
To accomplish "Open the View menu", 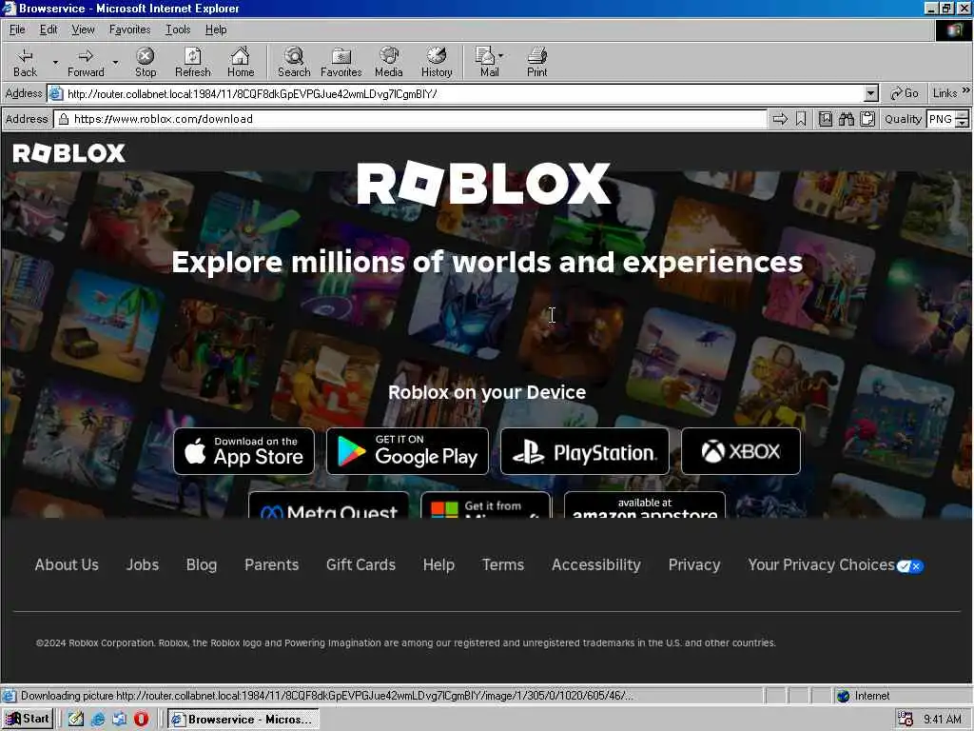I will tap(83, 30).
